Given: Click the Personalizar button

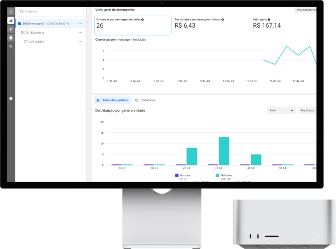Looking at the screenshot, I should click(305, 10).
